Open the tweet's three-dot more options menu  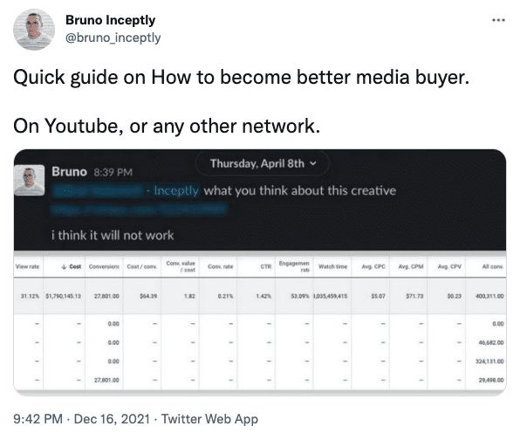pyautogui.click(x=498, y=20)
